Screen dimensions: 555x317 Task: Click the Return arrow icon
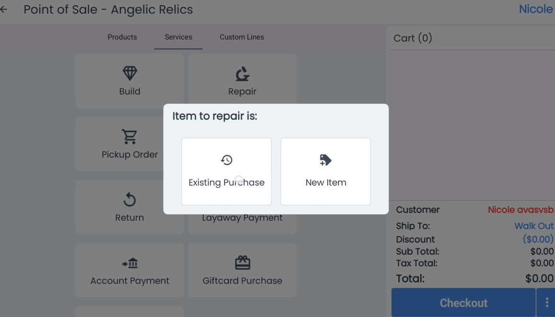click(x=129, y=200)
